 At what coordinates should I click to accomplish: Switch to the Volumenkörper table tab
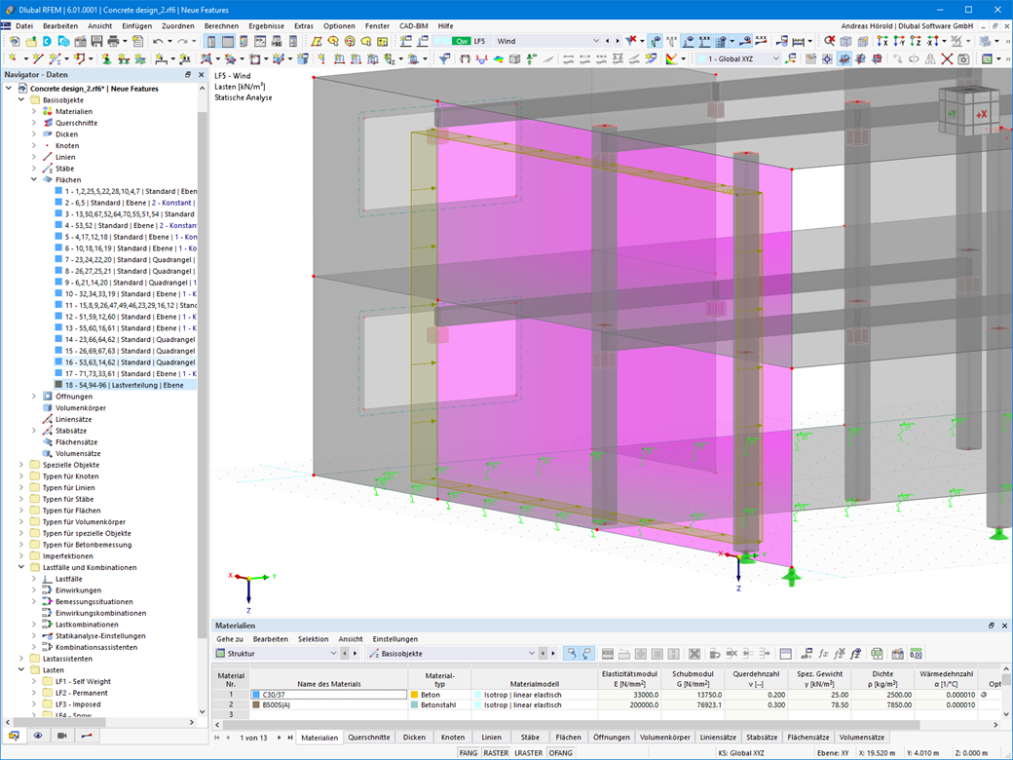(x=664, y=738)
